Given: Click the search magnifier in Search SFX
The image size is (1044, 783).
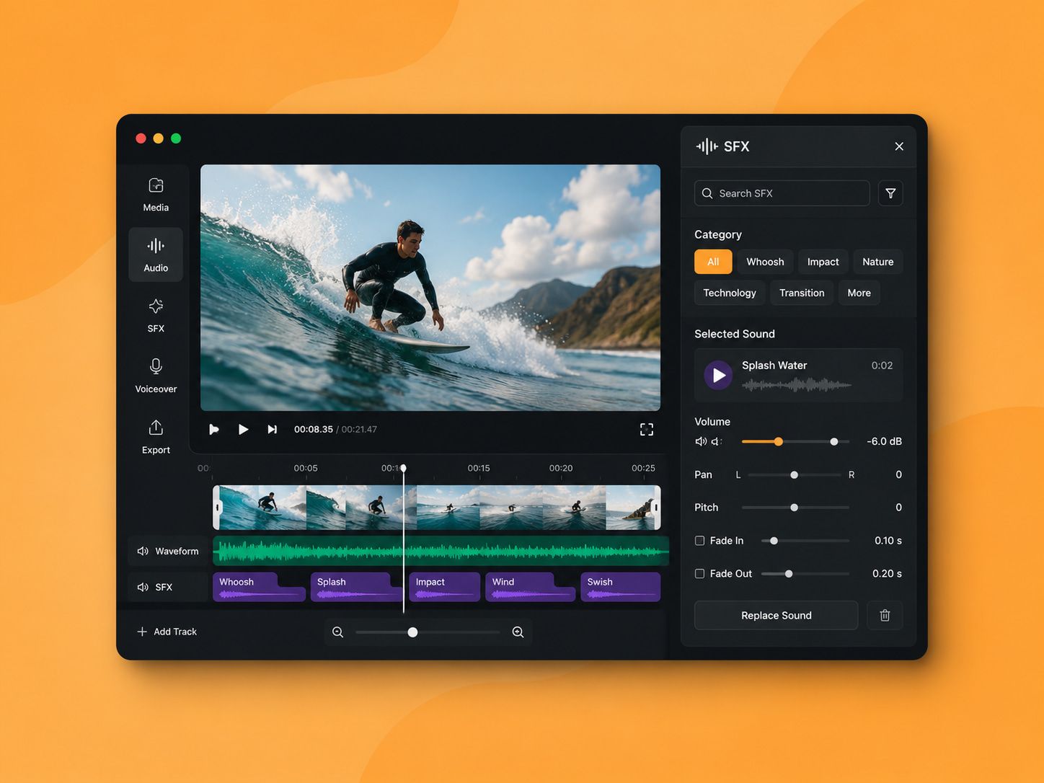Looking at the screenshot, I should click(x=707, y=193).
